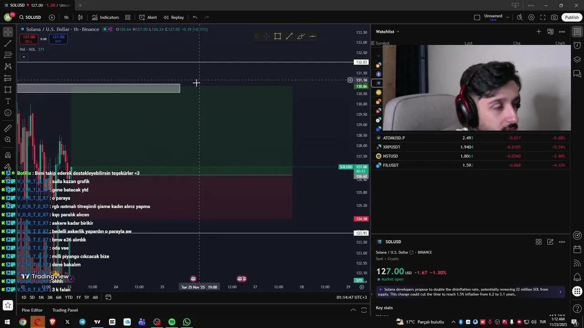
Task: Select the YTD date range
Action: point(68,297)
